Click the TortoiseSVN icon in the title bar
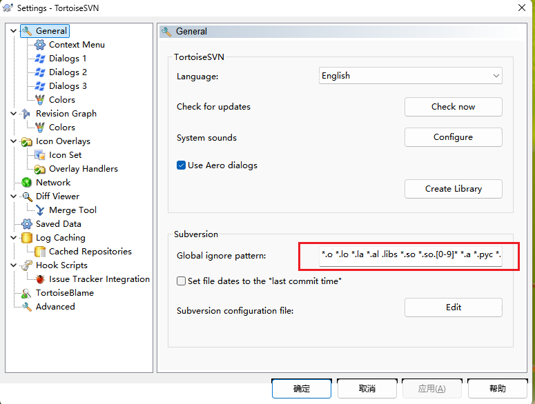 coord(8,8)
